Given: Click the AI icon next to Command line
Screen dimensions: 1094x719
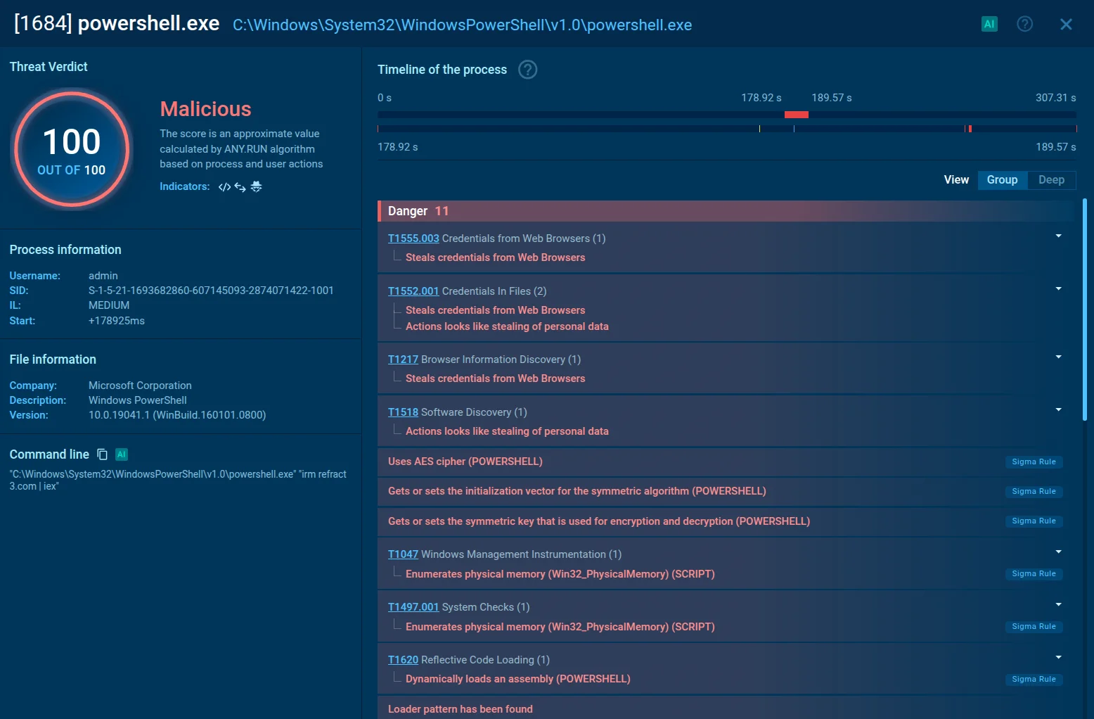Looking at the screenshot, I should pyautogui.click(x=121, y=454).
